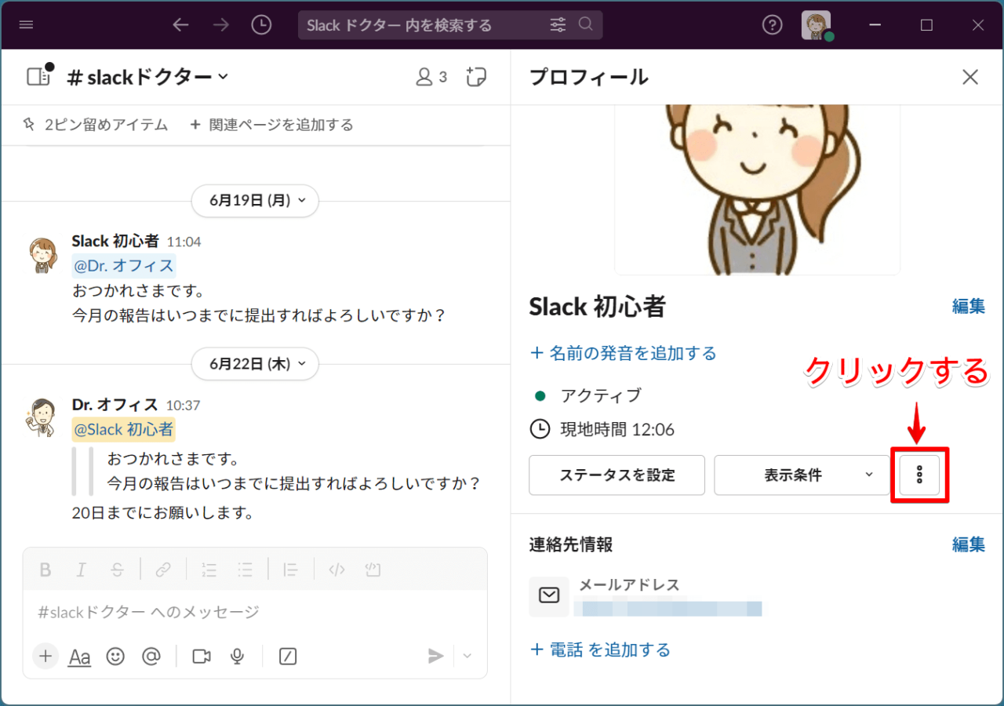Toggle strikethrough formatting
This screenshot has width=1004, height=706.
[x=117, y=570]
